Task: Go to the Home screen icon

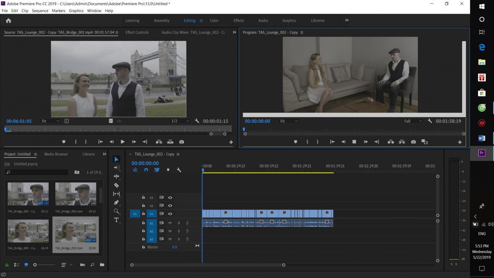Action: (x=9, y=20)
